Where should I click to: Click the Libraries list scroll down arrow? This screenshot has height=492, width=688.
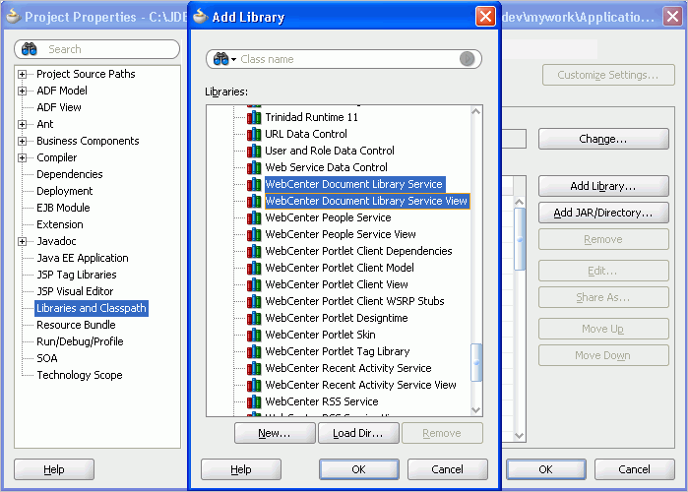[x=476, y=410]
